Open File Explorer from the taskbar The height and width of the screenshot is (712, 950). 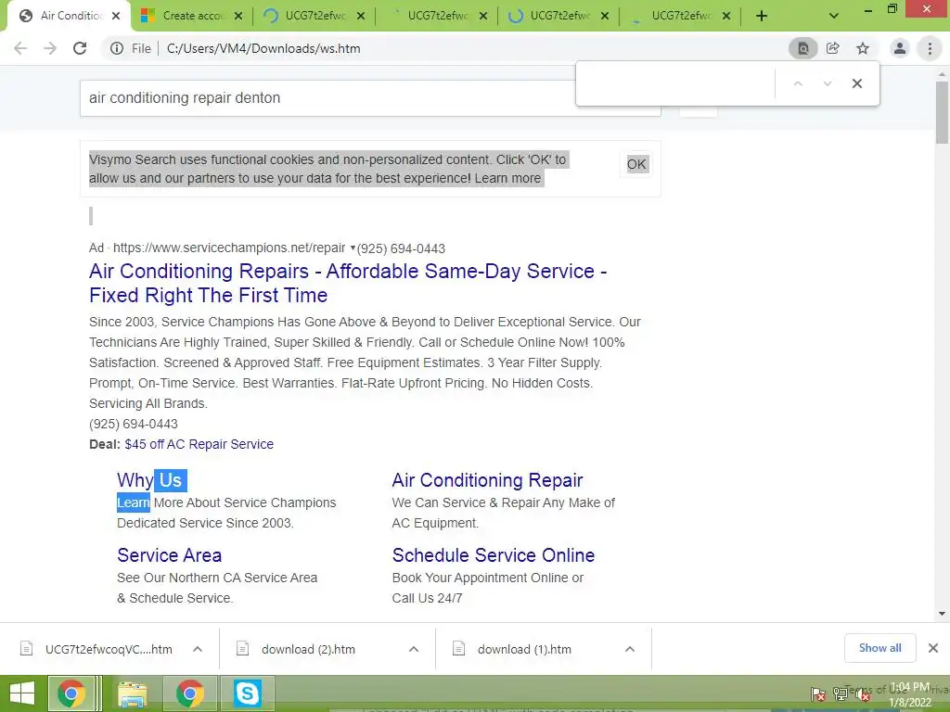(133, 693)
